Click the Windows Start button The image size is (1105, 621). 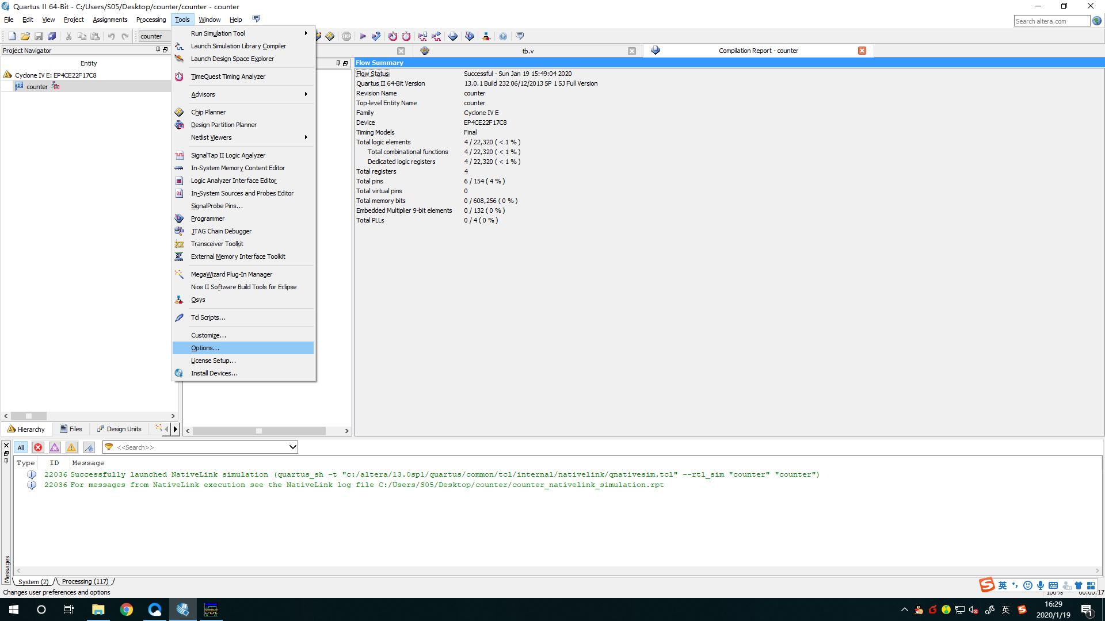point(14,609)
